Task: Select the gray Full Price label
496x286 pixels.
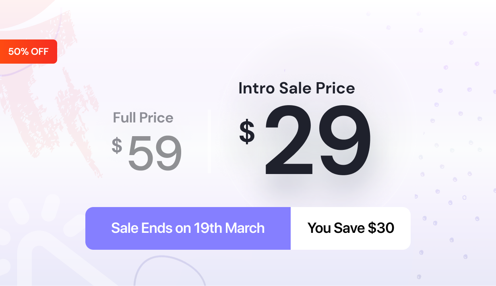Action: [x=143, y=118]
